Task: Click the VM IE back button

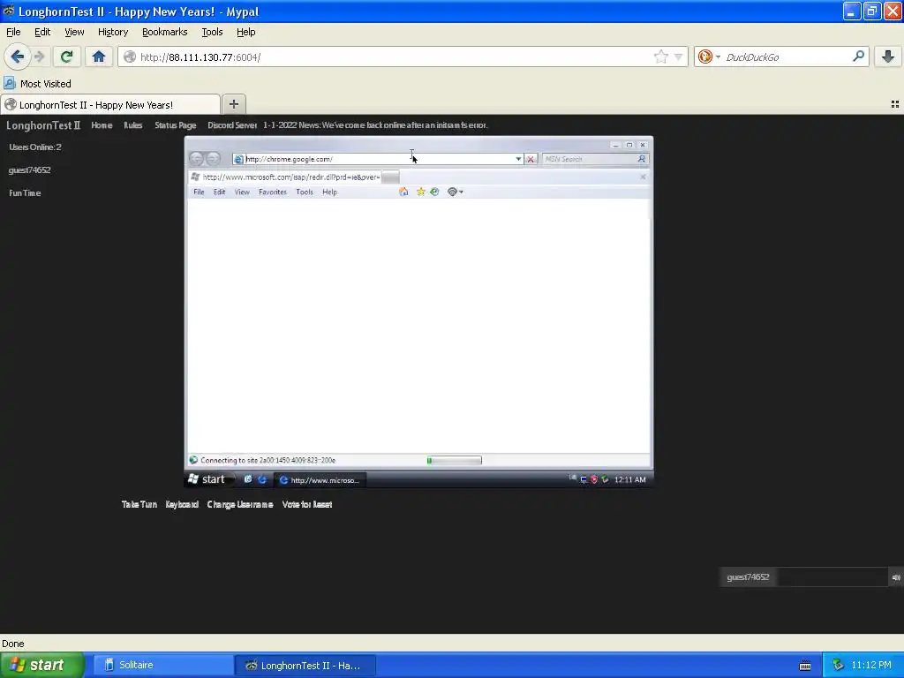Action: [x=197, y=159]
